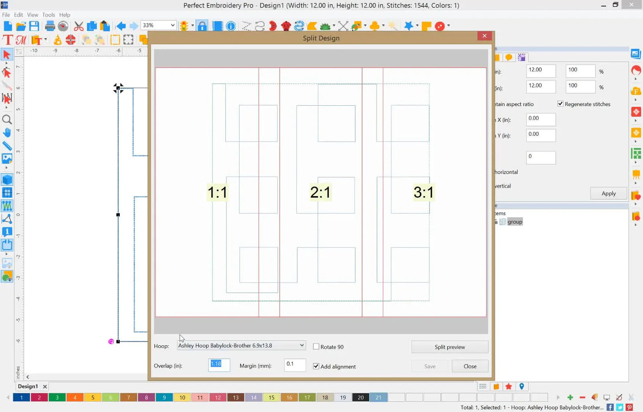The height and width of the screenshot is (412, 643).
Task: Click the New design icon
Action: click(8, 26)
